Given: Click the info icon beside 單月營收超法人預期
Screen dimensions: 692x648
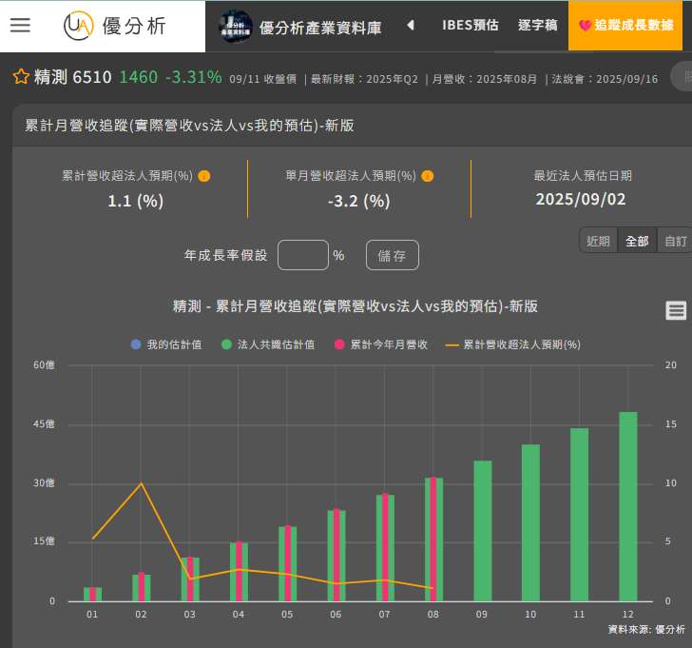Looking at the screenshot, I should (x=427, y=176).
